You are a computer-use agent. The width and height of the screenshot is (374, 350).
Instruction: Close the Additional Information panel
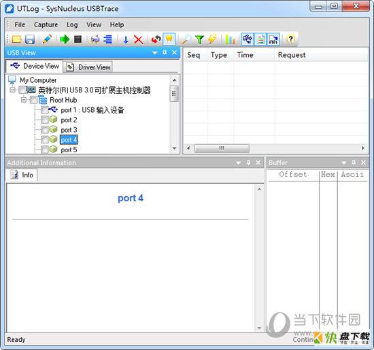click(258, 162)
